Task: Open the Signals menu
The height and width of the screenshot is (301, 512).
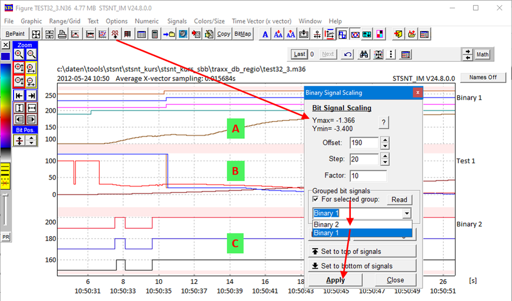Action: (x=177, y=21)
